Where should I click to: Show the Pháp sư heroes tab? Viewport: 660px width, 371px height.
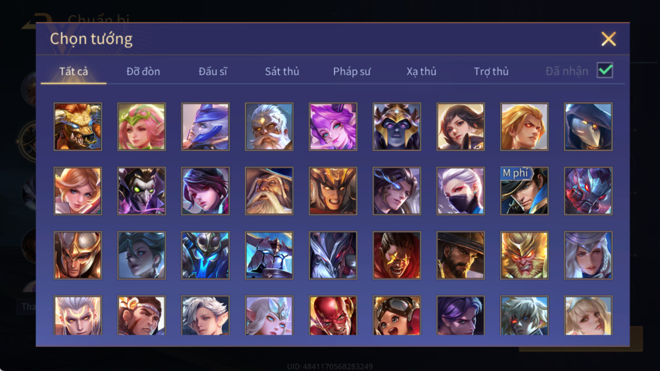coord(352,71)
